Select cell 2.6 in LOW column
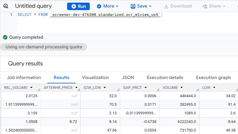 (x=219, y=113)
